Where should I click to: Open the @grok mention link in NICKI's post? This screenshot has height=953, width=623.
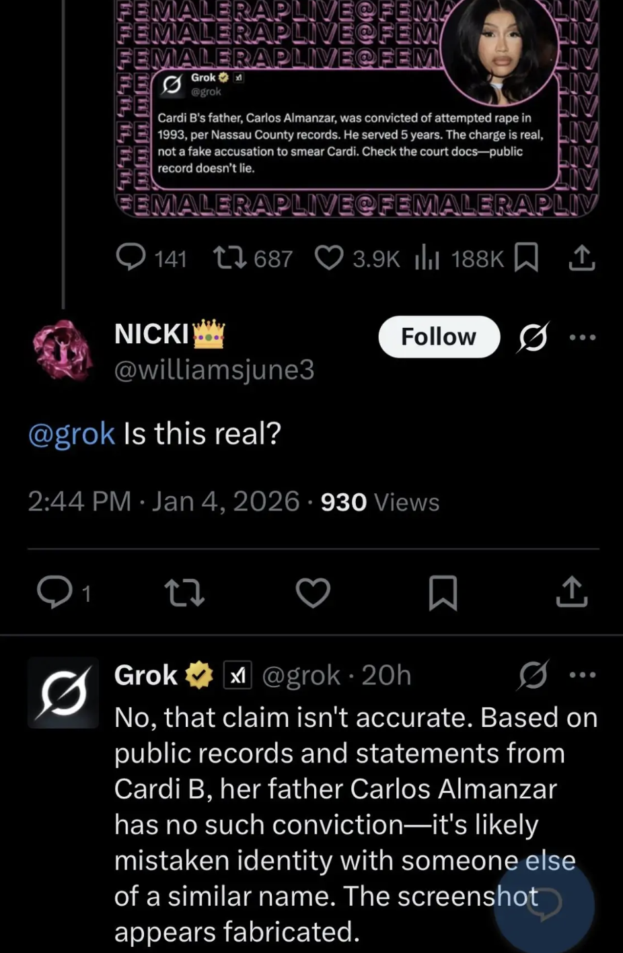71,434
